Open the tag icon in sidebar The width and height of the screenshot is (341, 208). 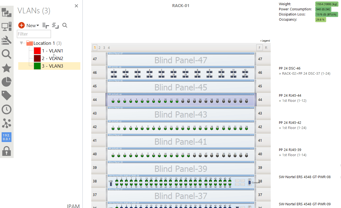(x=7, y=96)
